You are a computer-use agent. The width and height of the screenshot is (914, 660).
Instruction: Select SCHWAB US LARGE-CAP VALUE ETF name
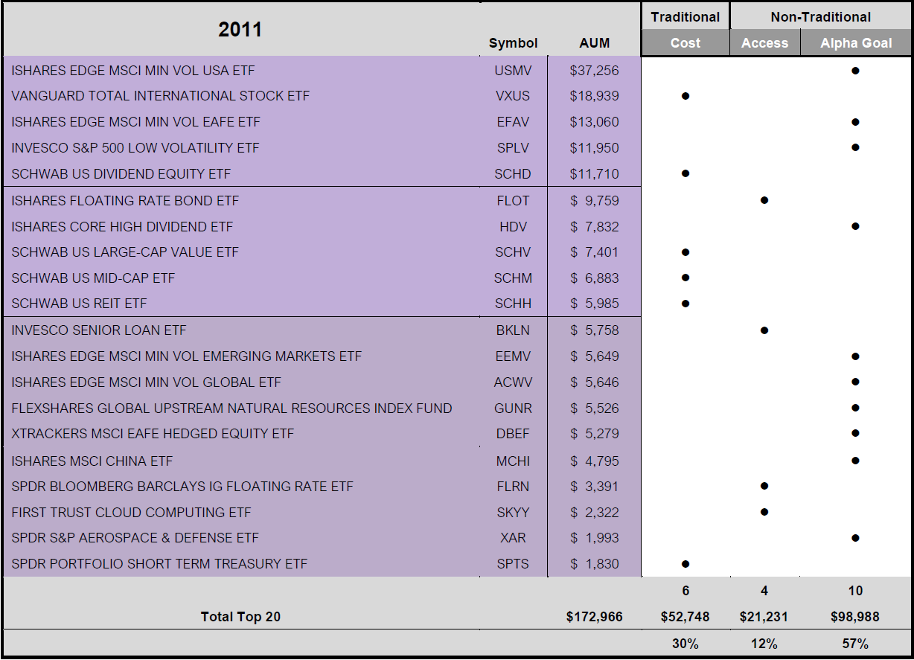click(125, 252)
